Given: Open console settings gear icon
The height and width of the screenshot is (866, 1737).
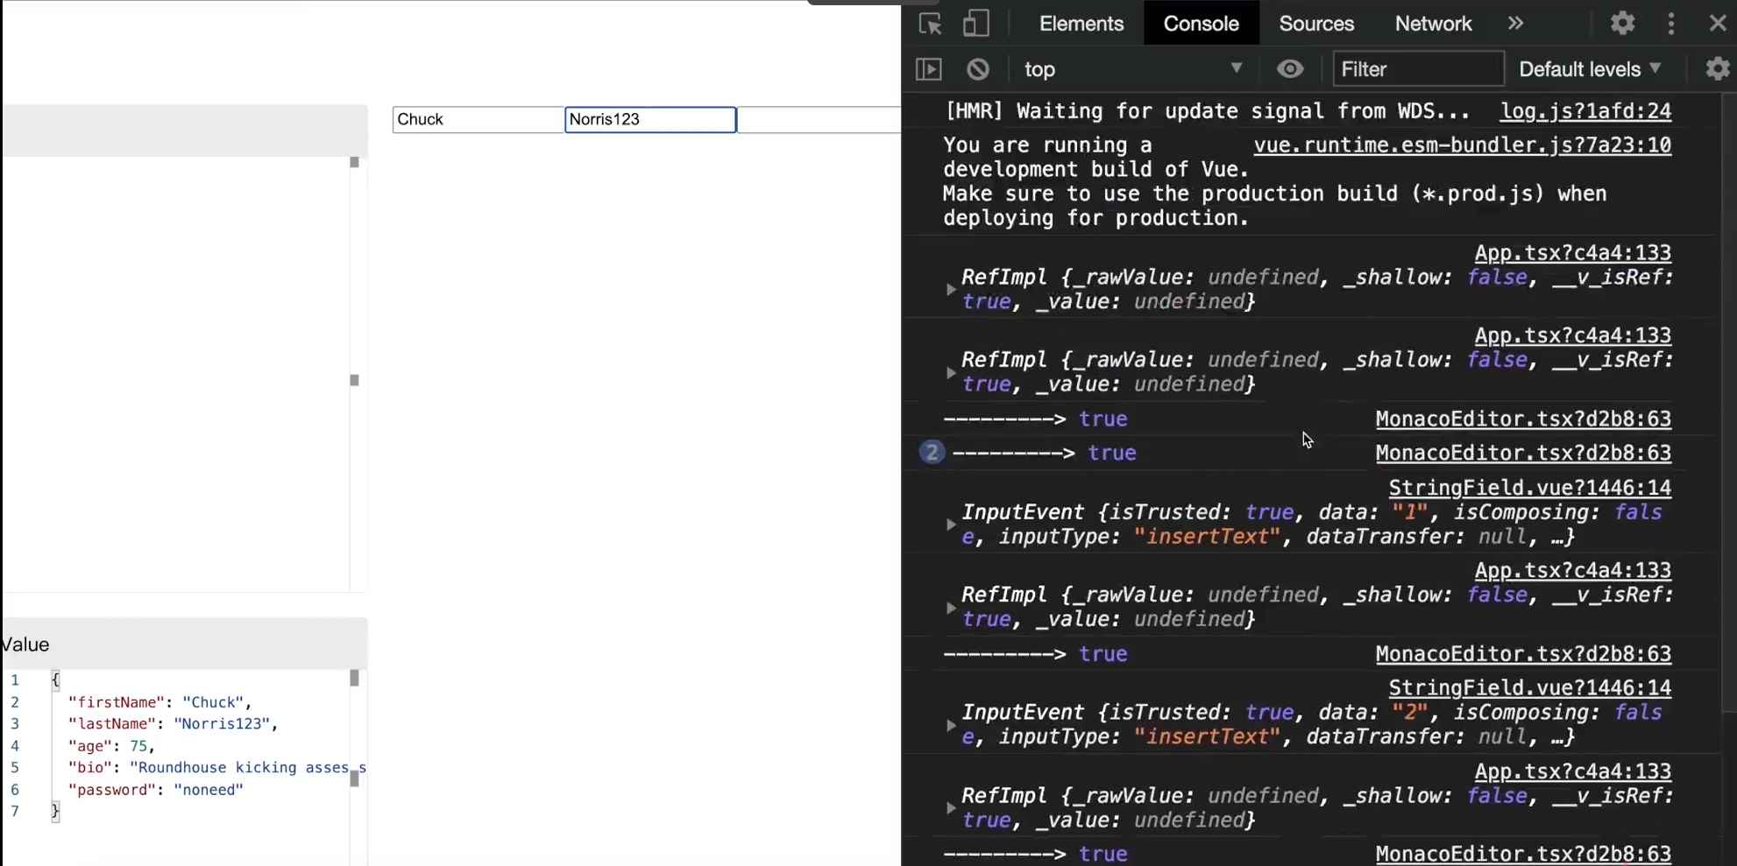Looking at the screenshot, I should [1718, 69].
